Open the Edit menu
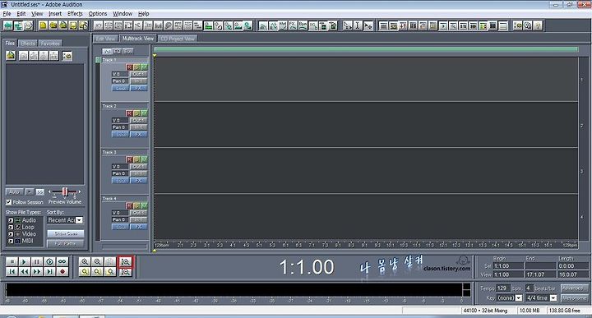 pyautogui.click(x=21, y=14)
